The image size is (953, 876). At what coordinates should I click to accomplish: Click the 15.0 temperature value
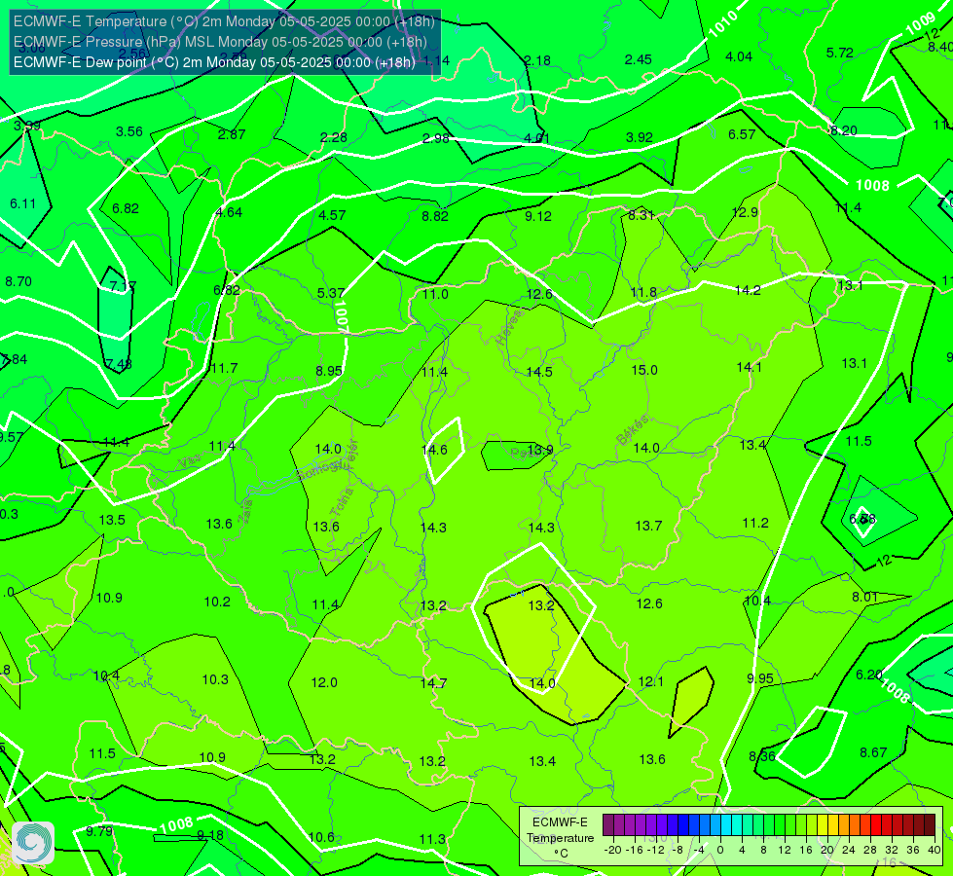[644, 370]
